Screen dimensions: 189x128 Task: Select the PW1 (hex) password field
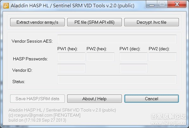point(71,57)
